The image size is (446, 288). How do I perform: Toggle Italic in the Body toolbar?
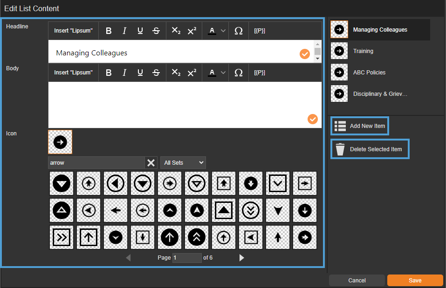[124, 73]
